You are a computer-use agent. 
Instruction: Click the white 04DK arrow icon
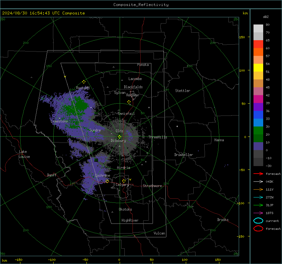(258, 181)
